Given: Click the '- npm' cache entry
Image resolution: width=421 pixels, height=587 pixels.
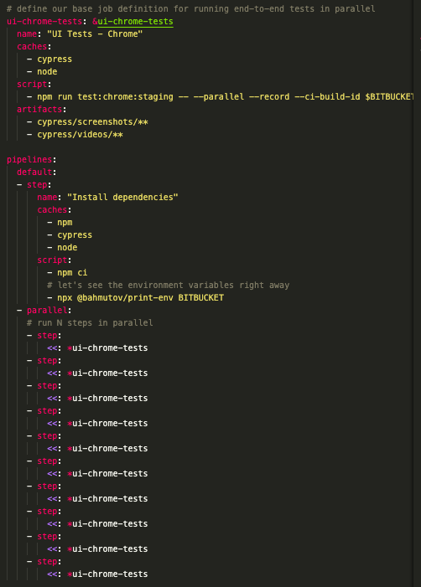Looking at the screenshot, I should (60, 223).
